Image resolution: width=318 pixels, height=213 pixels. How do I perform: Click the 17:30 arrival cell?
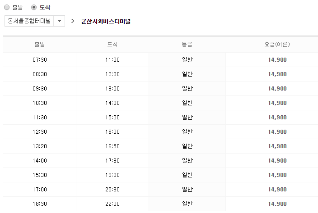click(x=112, y=161)
